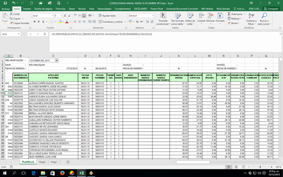Viewport: 283px width, 177px height.
Task: Toggle italic K formatting
Action: click(39, 22)
